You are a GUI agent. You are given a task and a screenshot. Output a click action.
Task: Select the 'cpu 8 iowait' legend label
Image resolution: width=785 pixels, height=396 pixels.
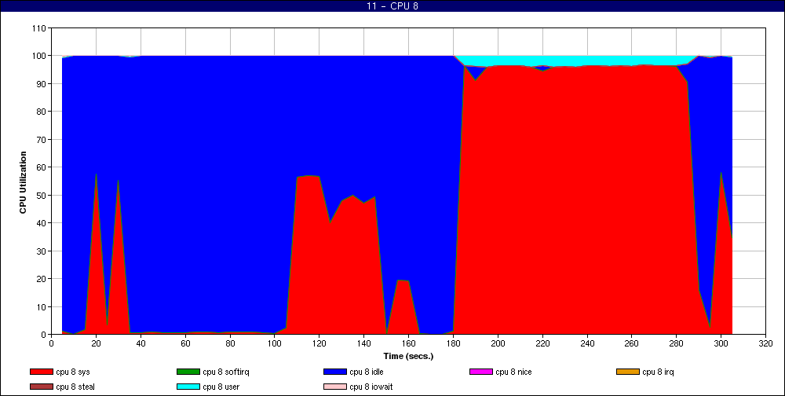tap(371, 387)
